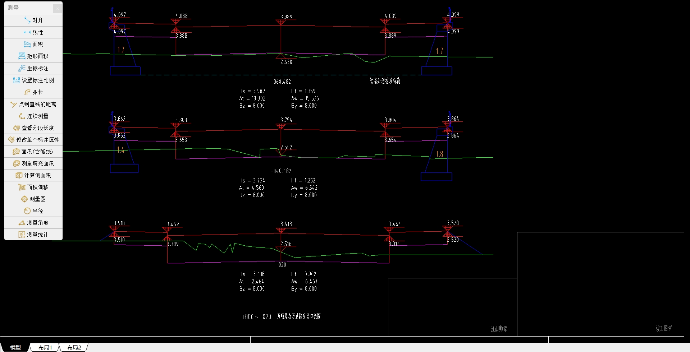Pick the 面积偏移 area offset tool

[x=33, y=187]
